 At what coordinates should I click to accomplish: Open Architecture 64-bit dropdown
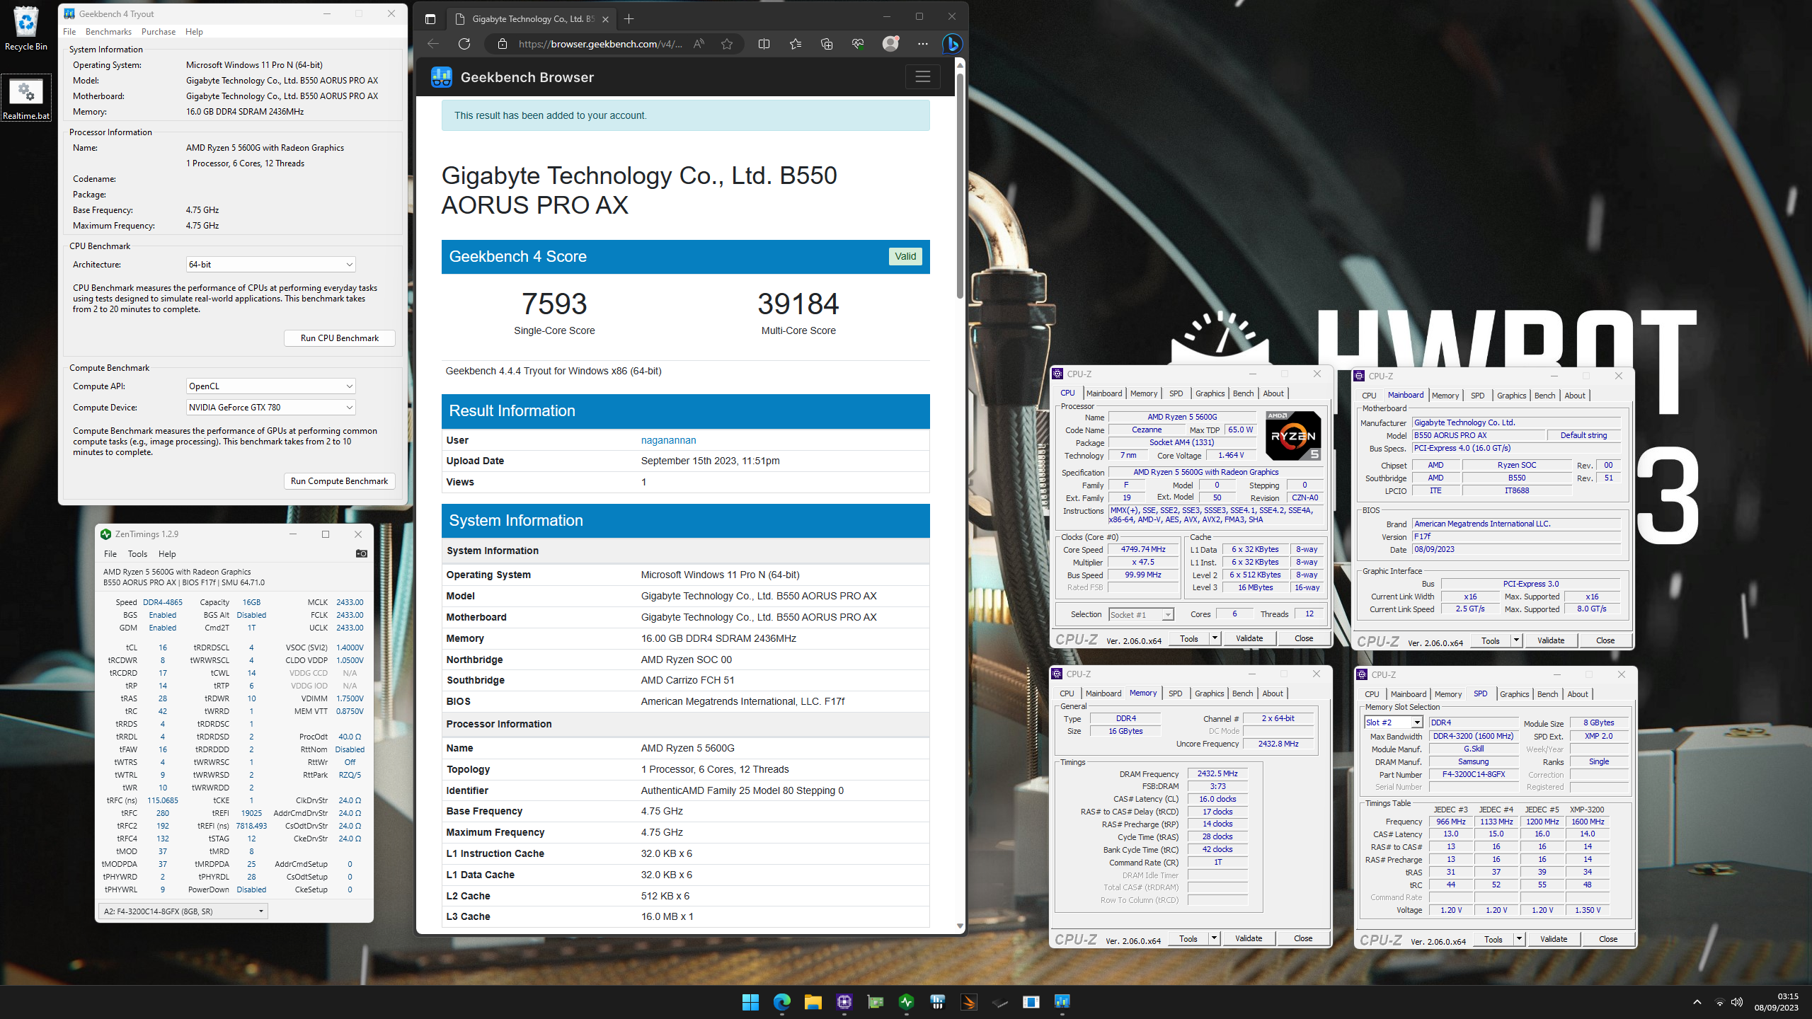coord(270,264)
